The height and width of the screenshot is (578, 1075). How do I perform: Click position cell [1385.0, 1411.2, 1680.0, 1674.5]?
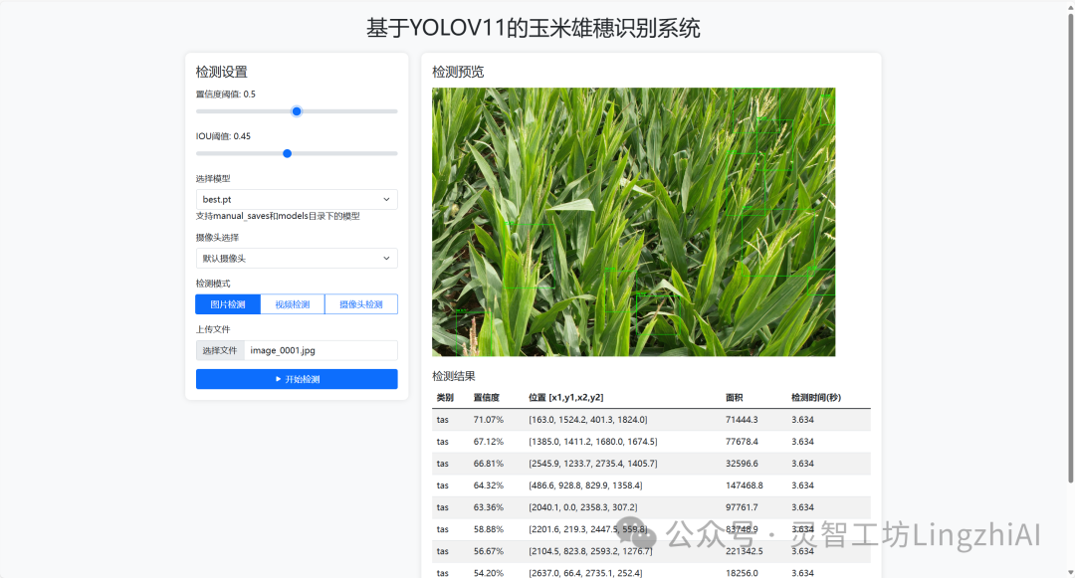point(592,441)
